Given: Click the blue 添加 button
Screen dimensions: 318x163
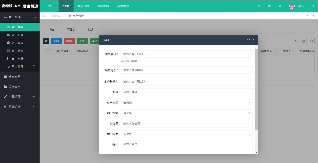Looking at the screenshot, I should click(57, 41).
